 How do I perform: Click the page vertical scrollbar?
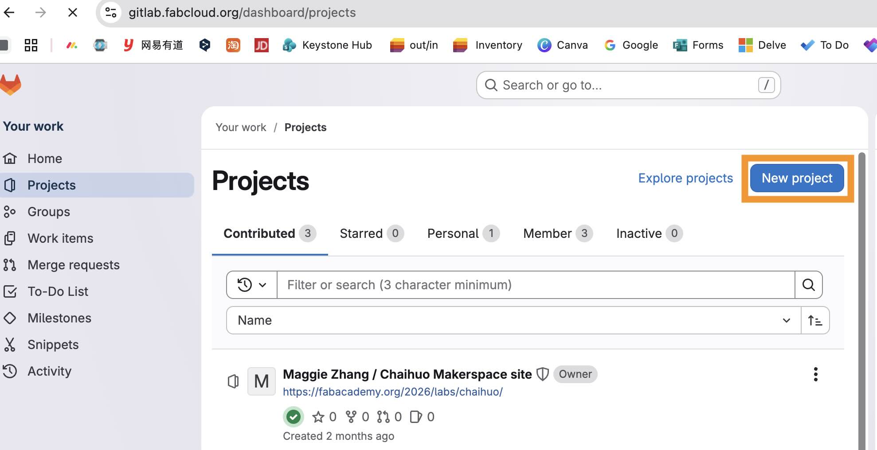(861, 301)
